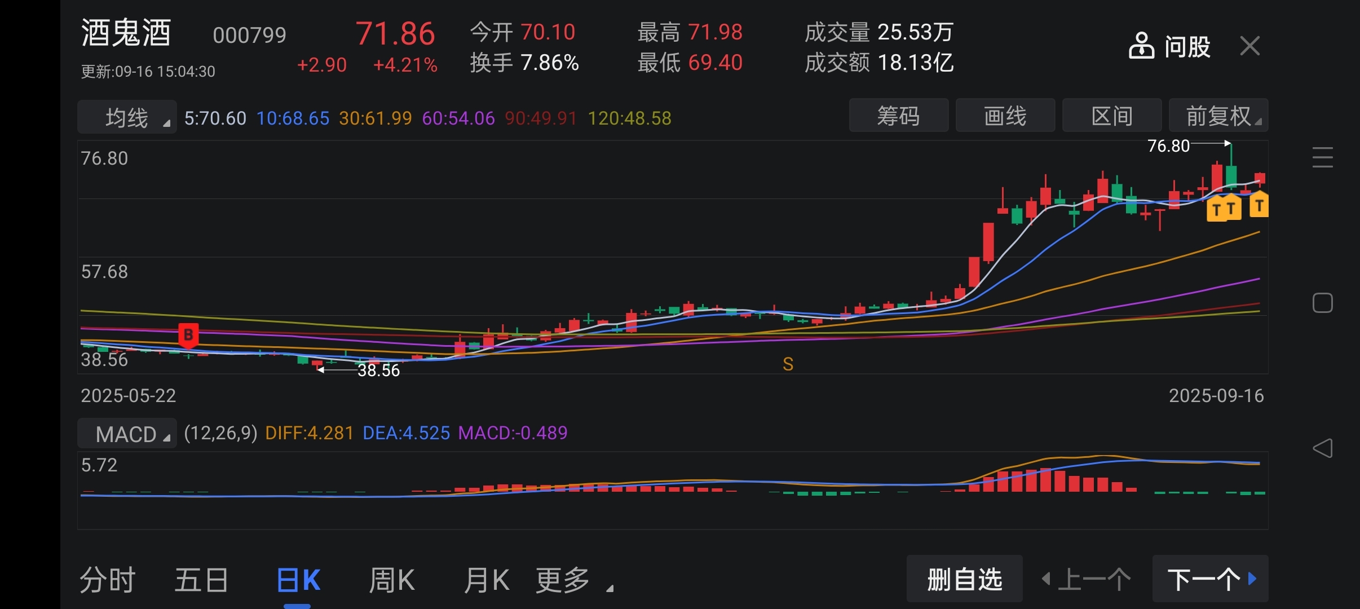
Task: Tap the stock name 酒鬼酒
Action: (x=126, y=33)
